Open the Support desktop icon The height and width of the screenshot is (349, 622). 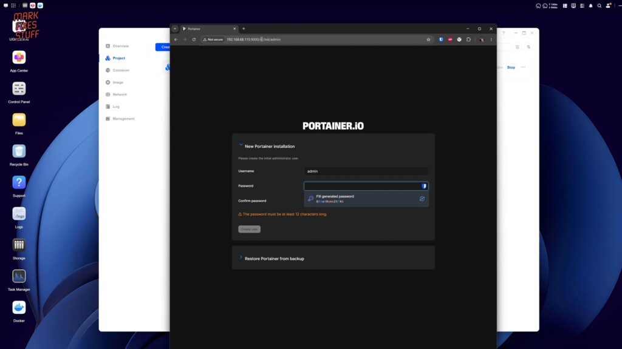pos(19,182)
